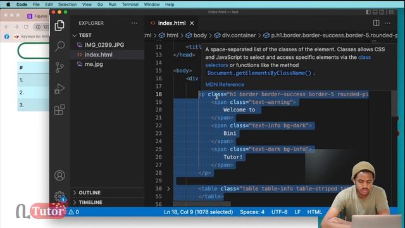
Task: Open the Explorer view in activity bar
Action: [x=59, y=25]
